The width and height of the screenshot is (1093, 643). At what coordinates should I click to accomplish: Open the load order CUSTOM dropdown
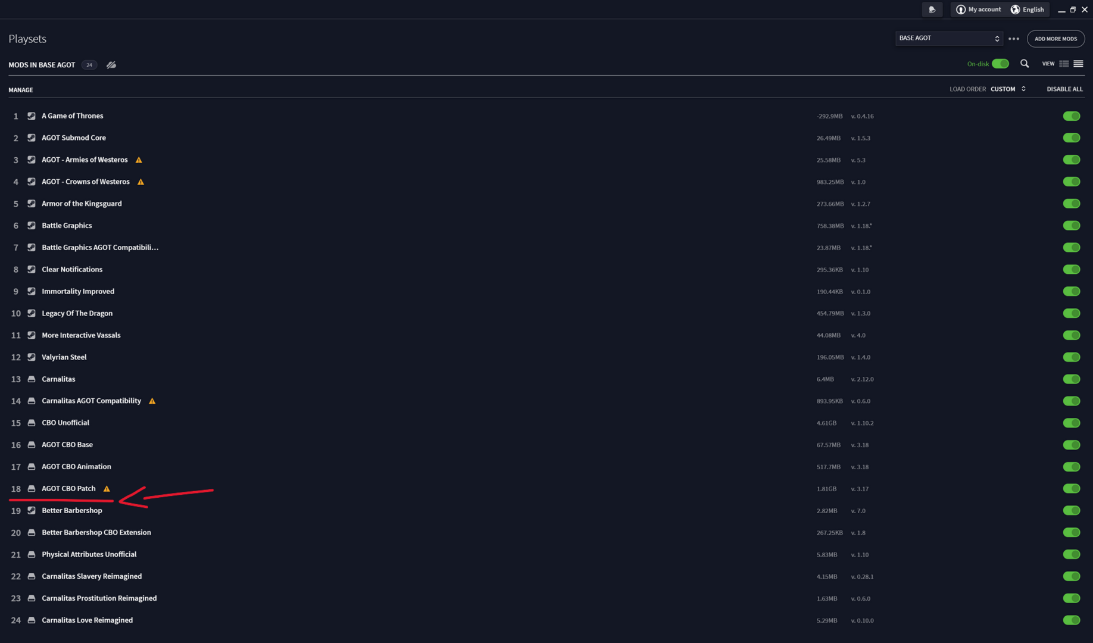click(1008, 89)
